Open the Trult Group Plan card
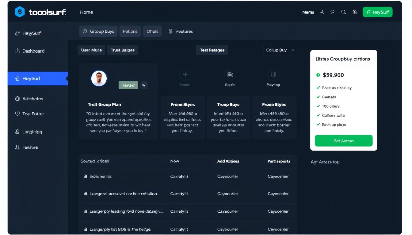Screen dimensions: 412x235 point(118,101)
